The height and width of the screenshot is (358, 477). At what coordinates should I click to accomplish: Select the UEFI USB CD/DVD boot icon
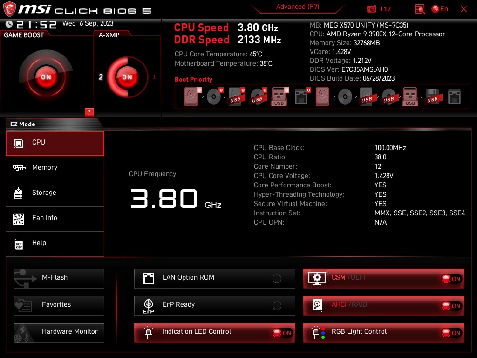(259, 97)
